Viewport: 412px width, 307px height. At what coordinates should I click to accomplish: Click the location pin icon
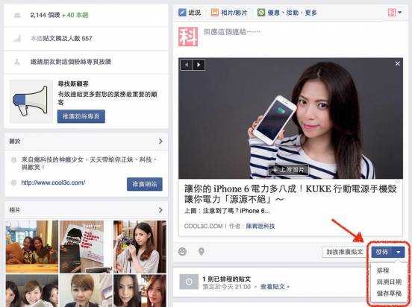point(202,252)
